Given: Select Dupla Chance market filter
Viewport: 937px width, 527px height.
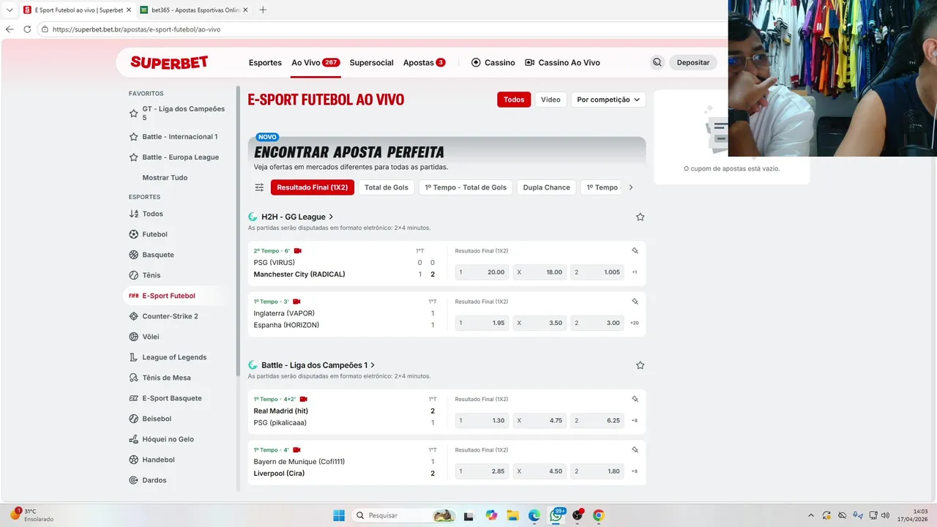Looking at the screenshot, I should click(x=547, y=187).
